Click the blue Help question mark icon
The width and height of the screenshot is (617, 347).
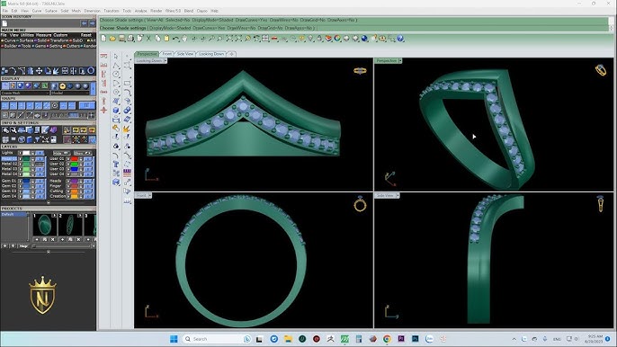(400, 38)
